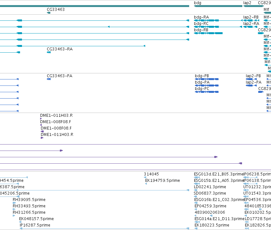Click the small CG33463 gene arrow glyph
Viewport: 271px width, 230px height.
(x=49, y=13)
